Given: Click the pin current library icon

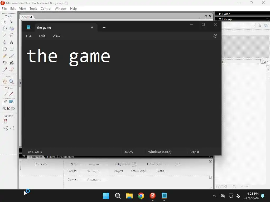Looking at the screenshot, I should coord(259,26).
